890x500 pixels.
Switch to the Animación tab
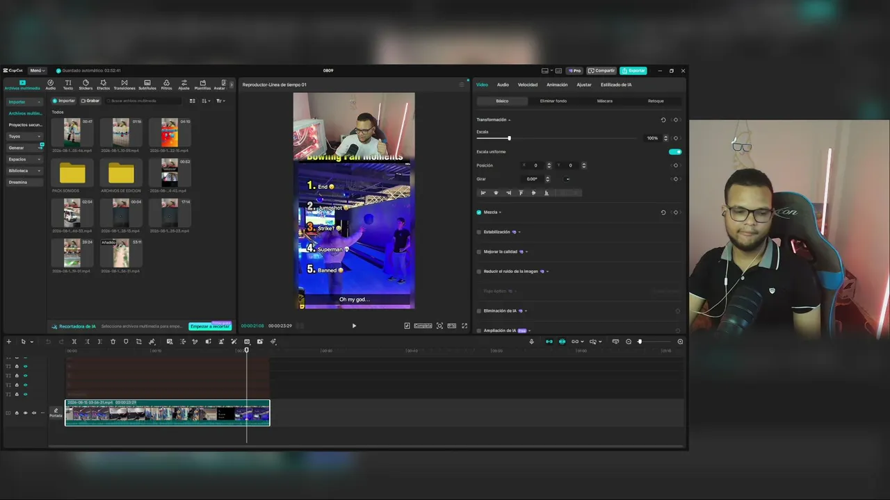(557, 85)
